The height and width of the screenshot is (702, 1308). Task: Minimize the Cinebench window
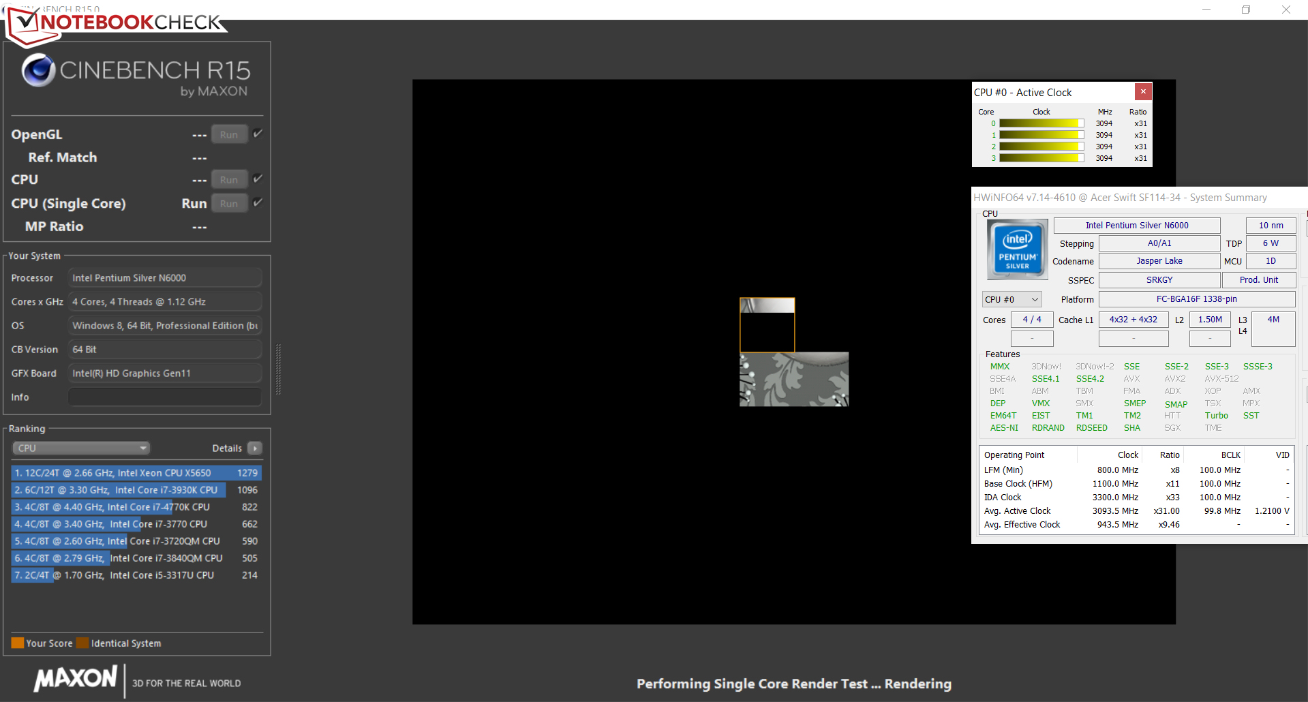1206,10
